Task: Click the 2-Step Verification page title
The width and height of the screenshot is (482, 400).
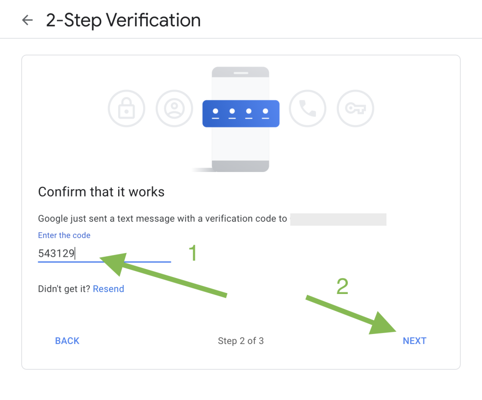Action: (x=123, y=20)
